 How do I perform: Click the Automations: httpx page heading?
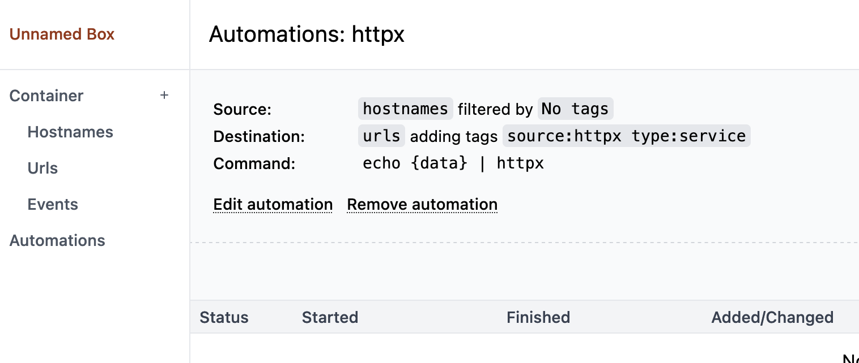[307, 34]
